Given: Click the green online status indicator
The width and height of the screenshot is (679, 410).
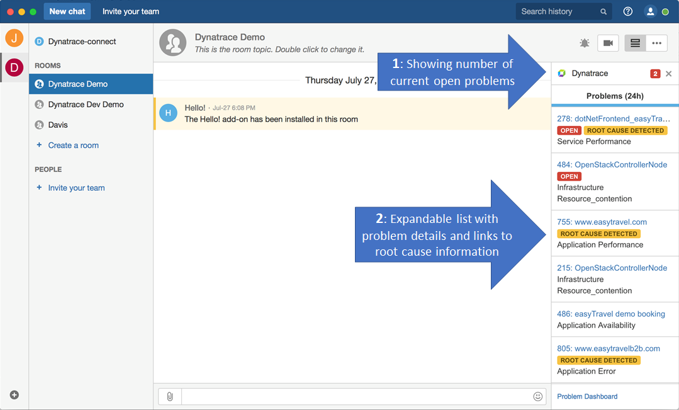Looking at the screenshot, I should pyautogui.click(x=666, y=12).
